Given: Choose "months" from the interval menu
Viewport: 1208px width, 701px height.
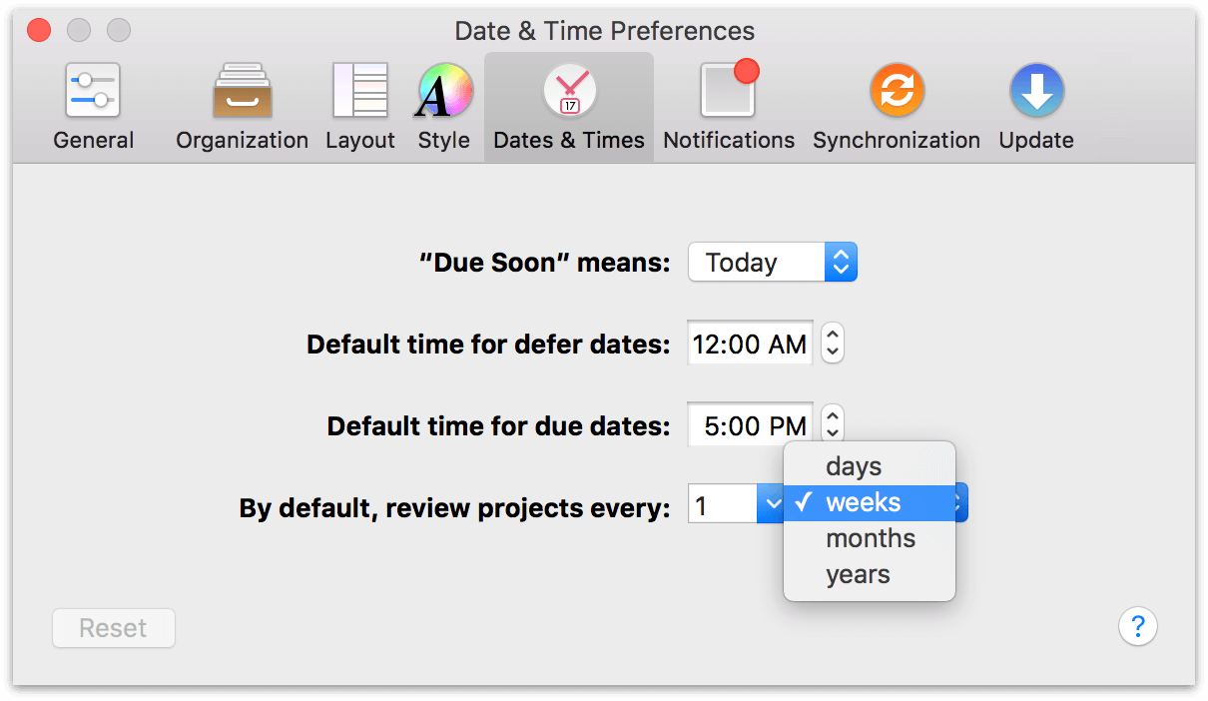Looking at the screenshot, I should pyautogui.click(x=870, y=538).
